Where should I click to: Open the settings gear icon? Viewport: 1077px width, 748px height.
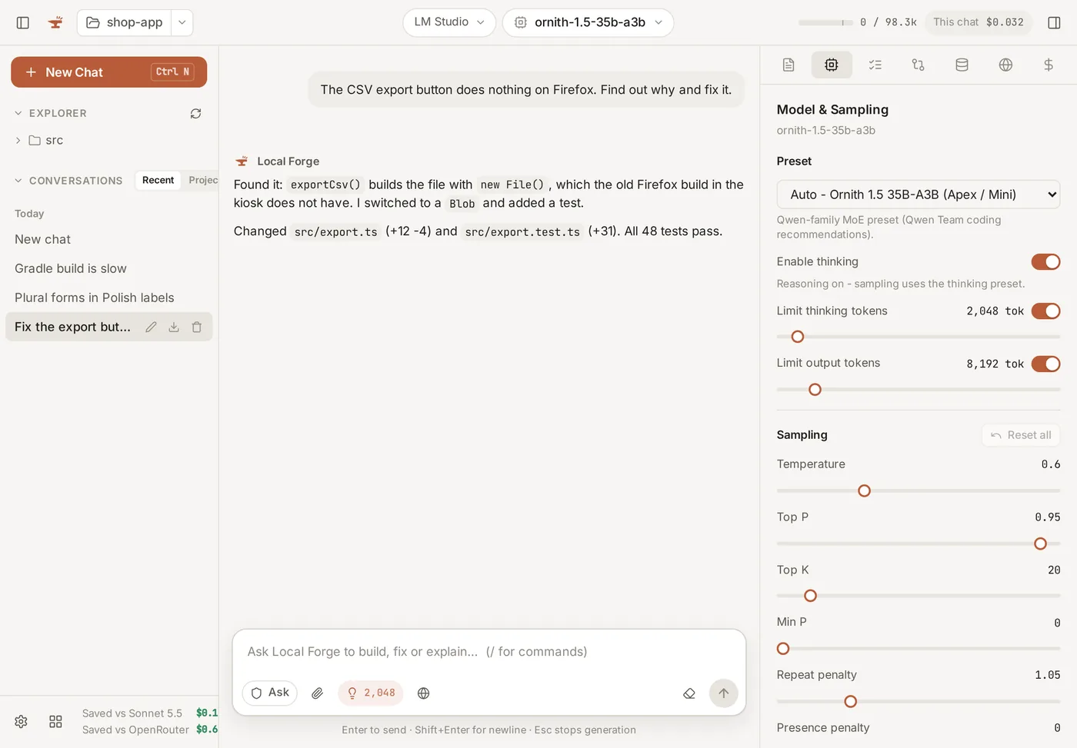[22, 722]
